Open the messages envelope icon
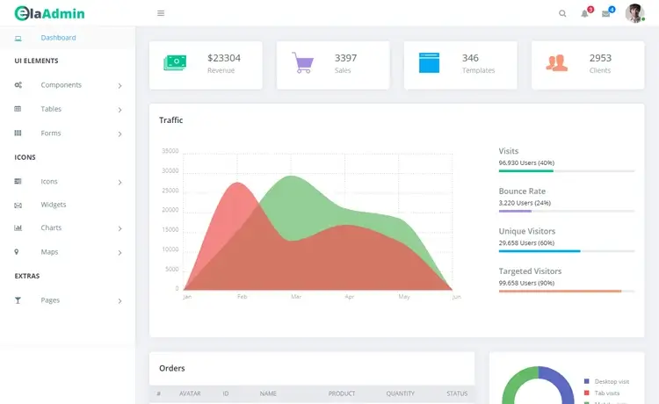The height and width of the screenshot is (404, 659). pyautogui.click(x=605, y=14)
